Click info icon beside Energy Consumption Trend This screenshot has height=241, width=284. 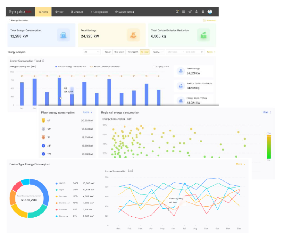[43, 61]
